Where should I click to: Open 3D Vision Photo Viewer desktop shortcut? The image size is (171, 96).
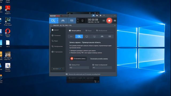pyautogui.click(x=8, y=21)
